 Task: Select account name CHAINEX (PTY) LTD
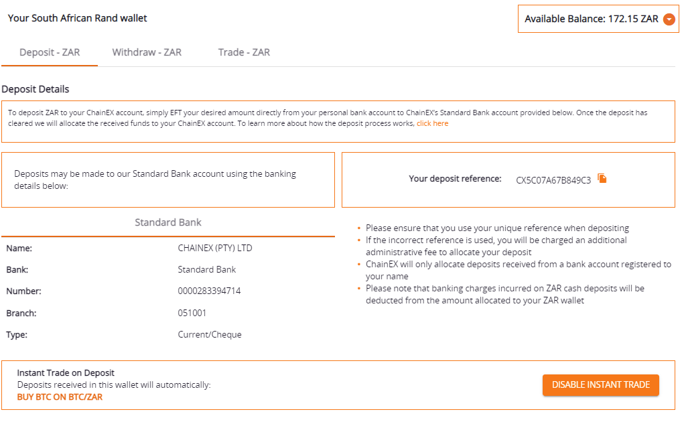(x=215, y=248)
